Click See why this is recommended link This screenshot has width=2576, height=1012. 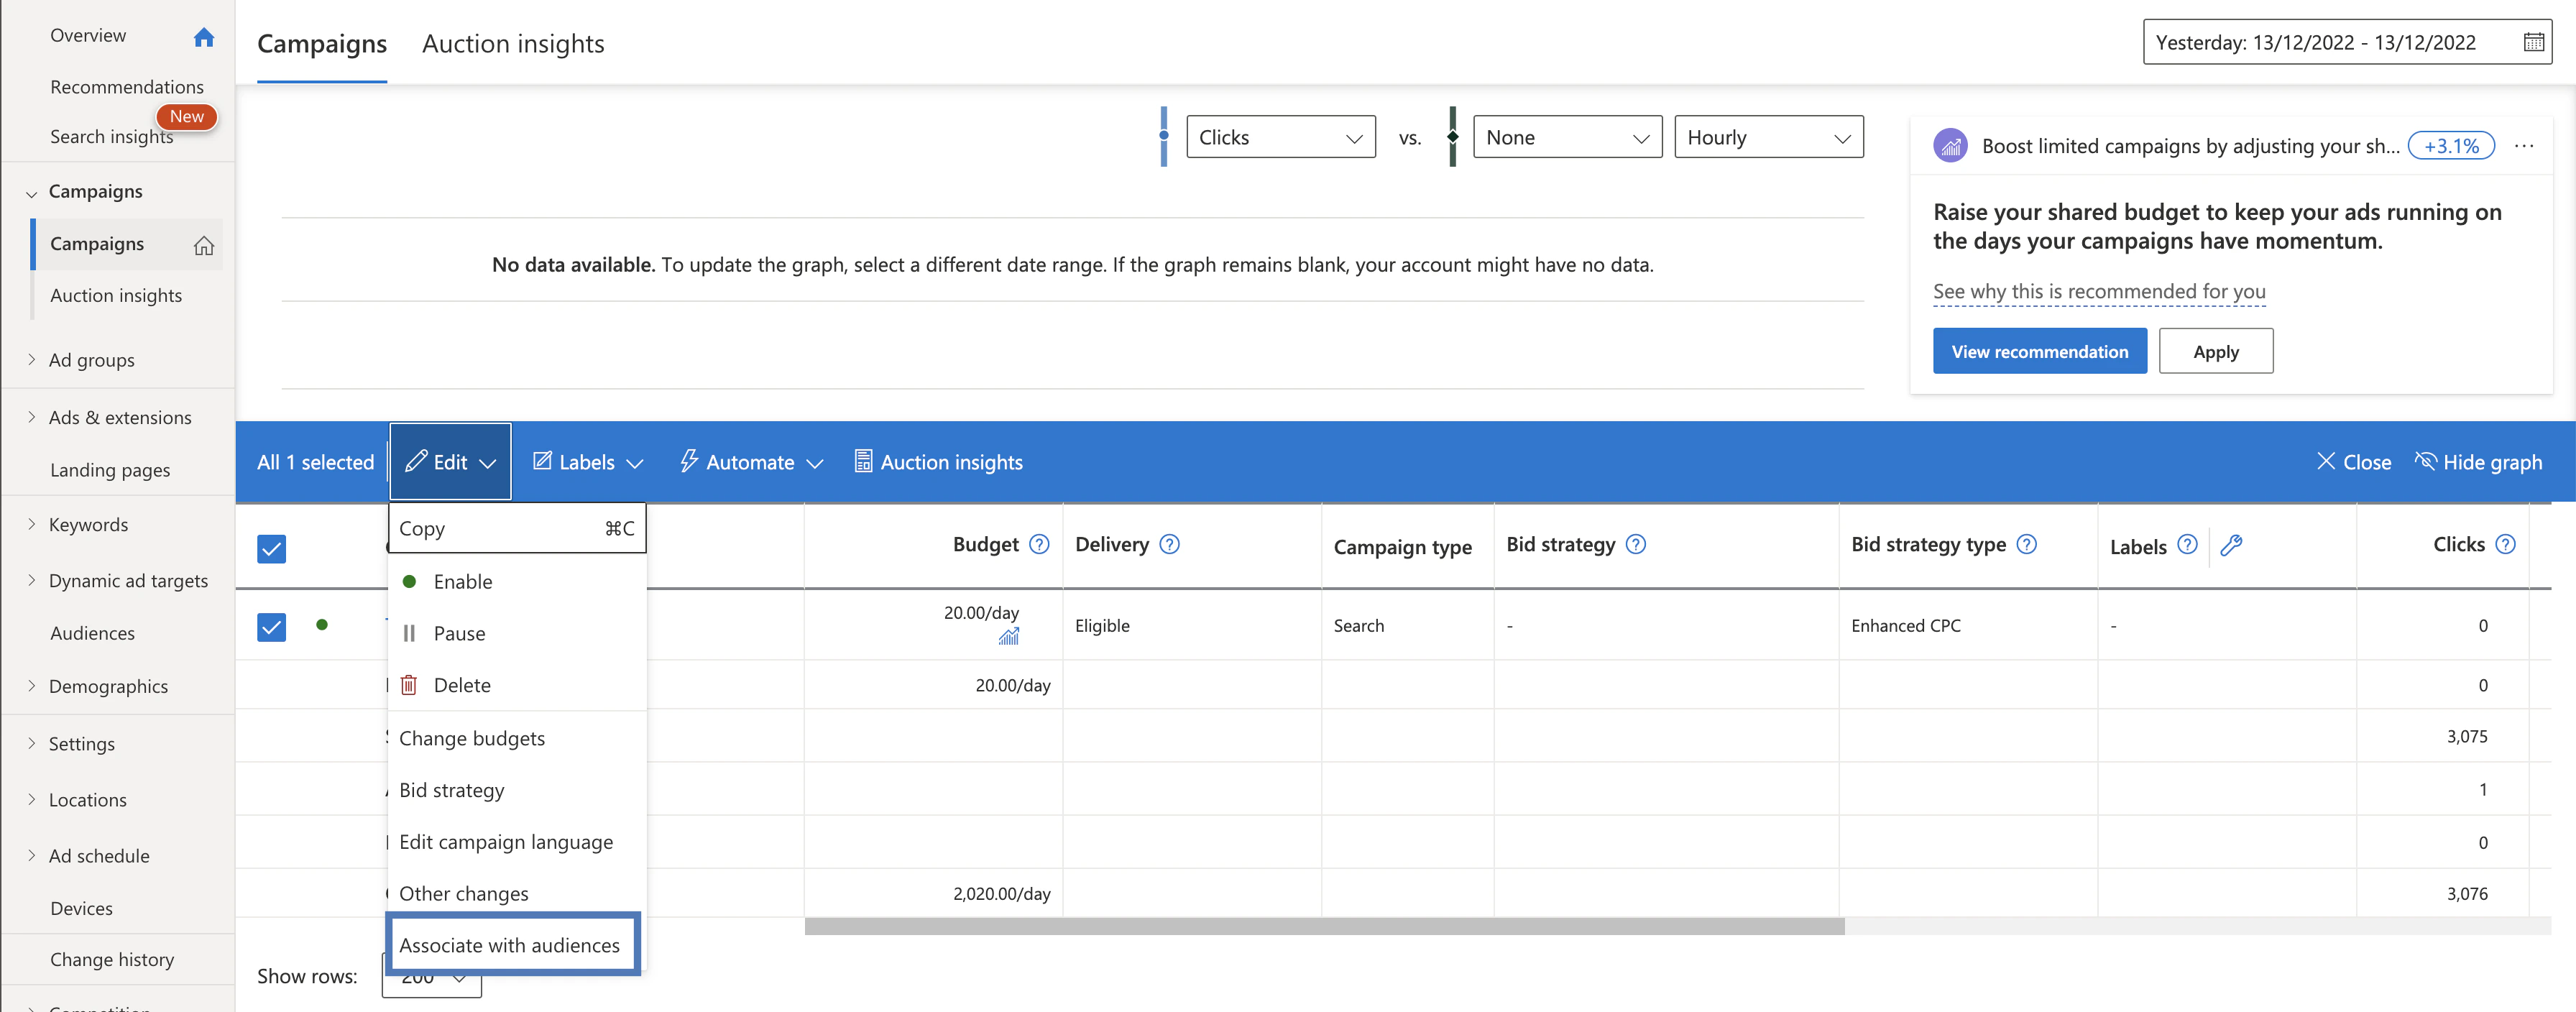[2098, 291]
